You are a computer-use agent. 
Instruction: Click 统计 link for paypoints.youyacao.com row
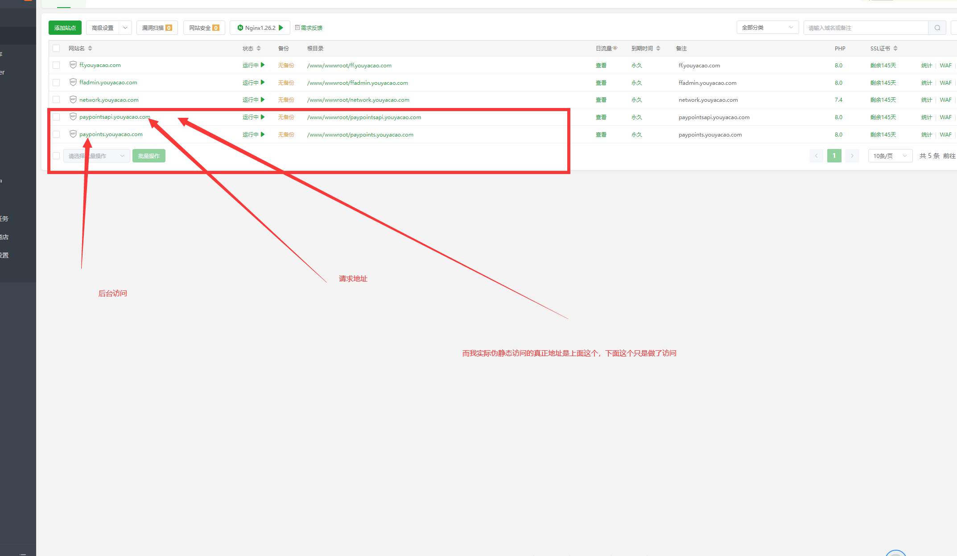927,134
